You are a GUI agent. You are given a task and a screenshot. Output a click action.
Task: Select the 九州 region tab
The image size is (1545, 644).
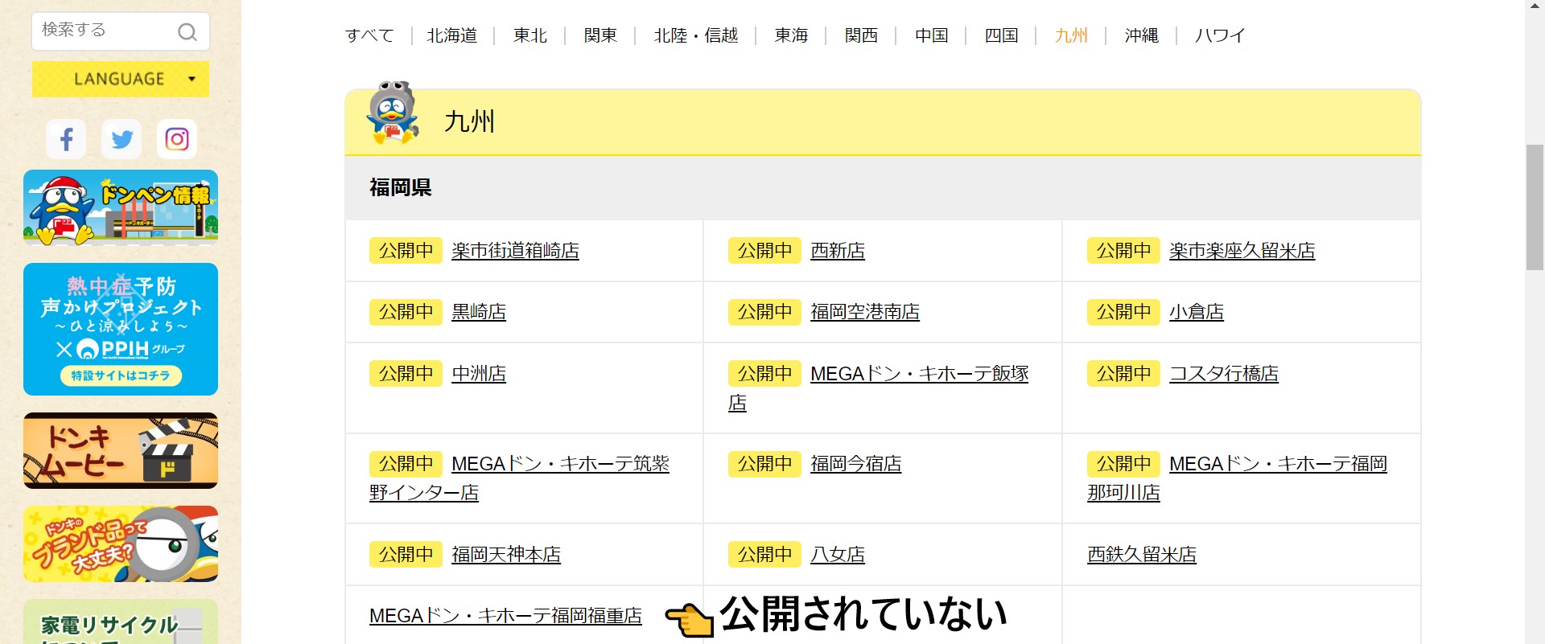(1071, 35)
